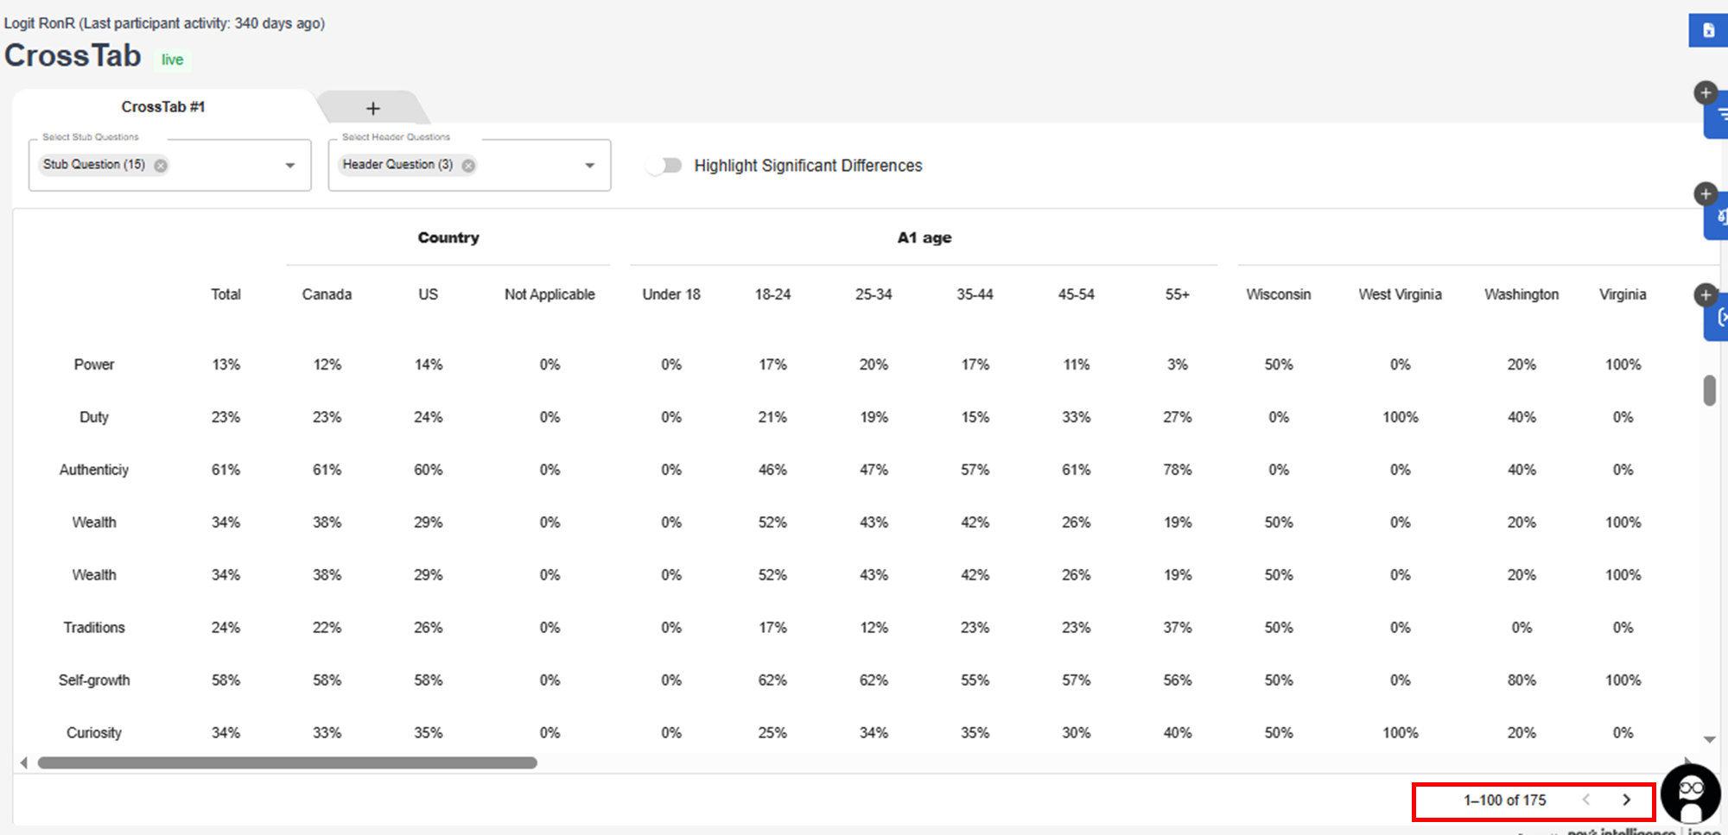
Task: Click the Country header group label
Action: pos(448,238)
